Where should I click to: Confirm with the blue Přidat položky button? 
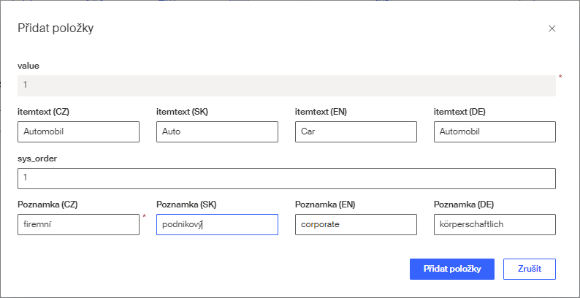452,269
